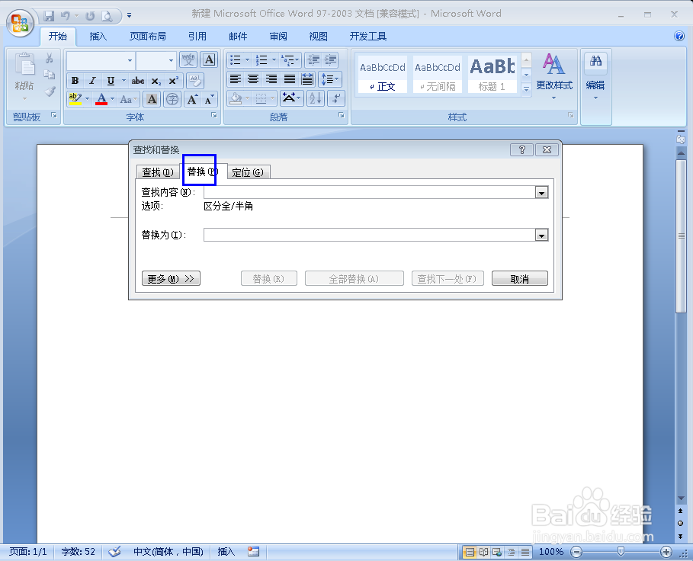Click the Office button logo
693x561 pixels.
21,23
